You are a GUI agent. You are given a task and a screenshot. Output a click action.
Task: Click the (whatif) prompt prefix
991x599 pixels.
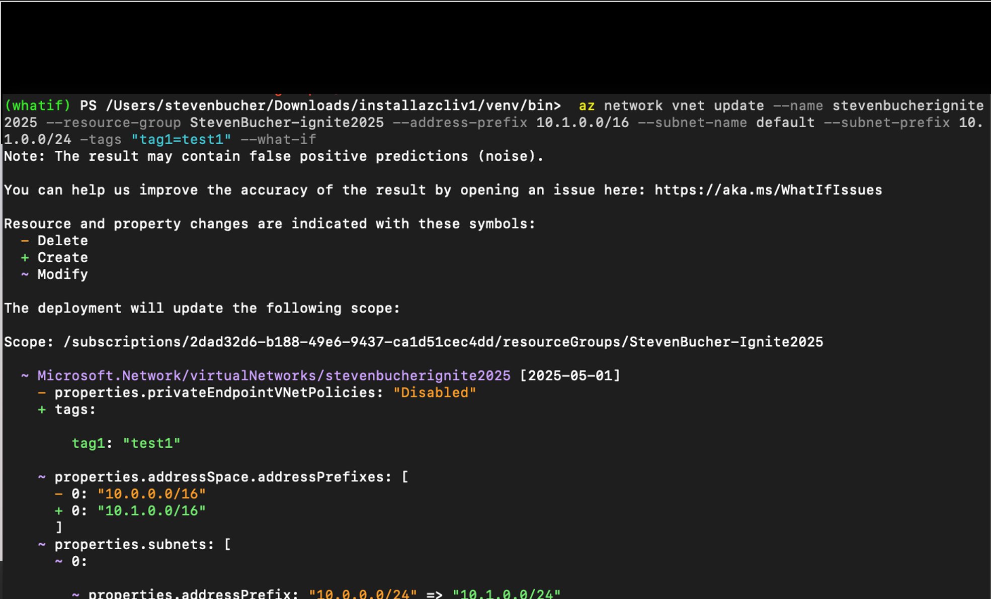click(37, 106)
